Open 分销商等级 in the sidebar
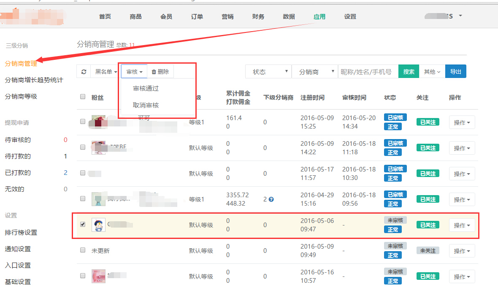The width and height of the screenshot is (498, 287). coord(21,96)
